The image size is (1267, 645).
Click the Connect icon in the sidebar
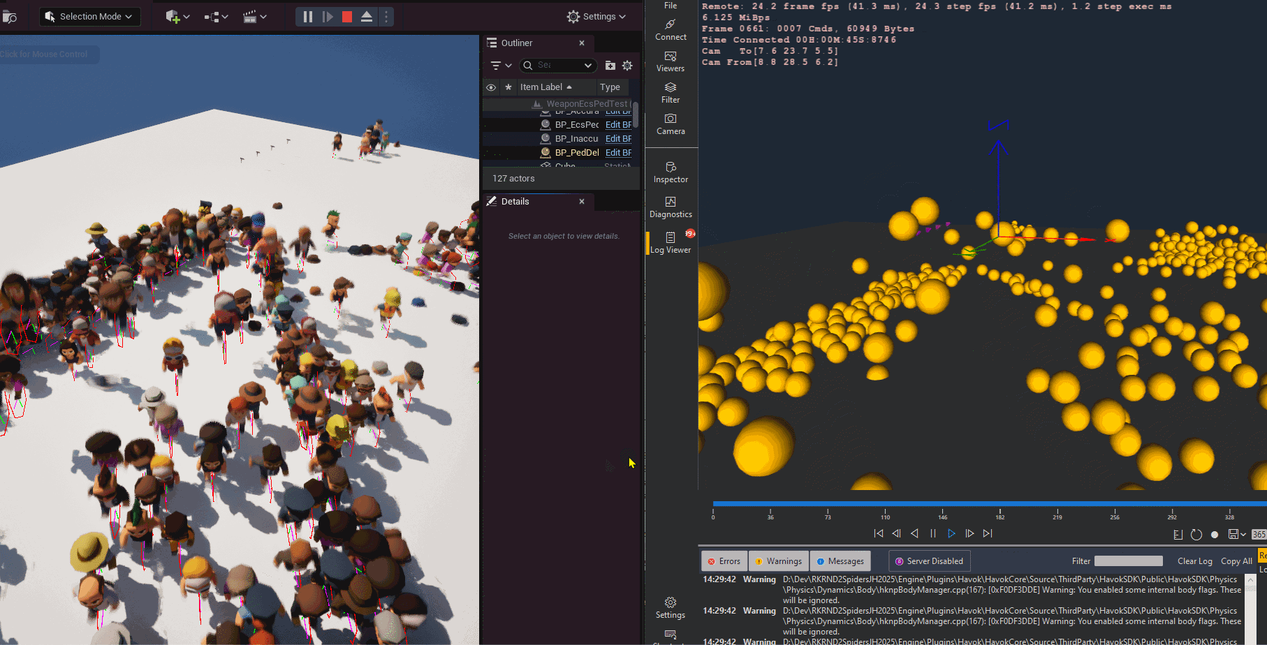(671, 29)
